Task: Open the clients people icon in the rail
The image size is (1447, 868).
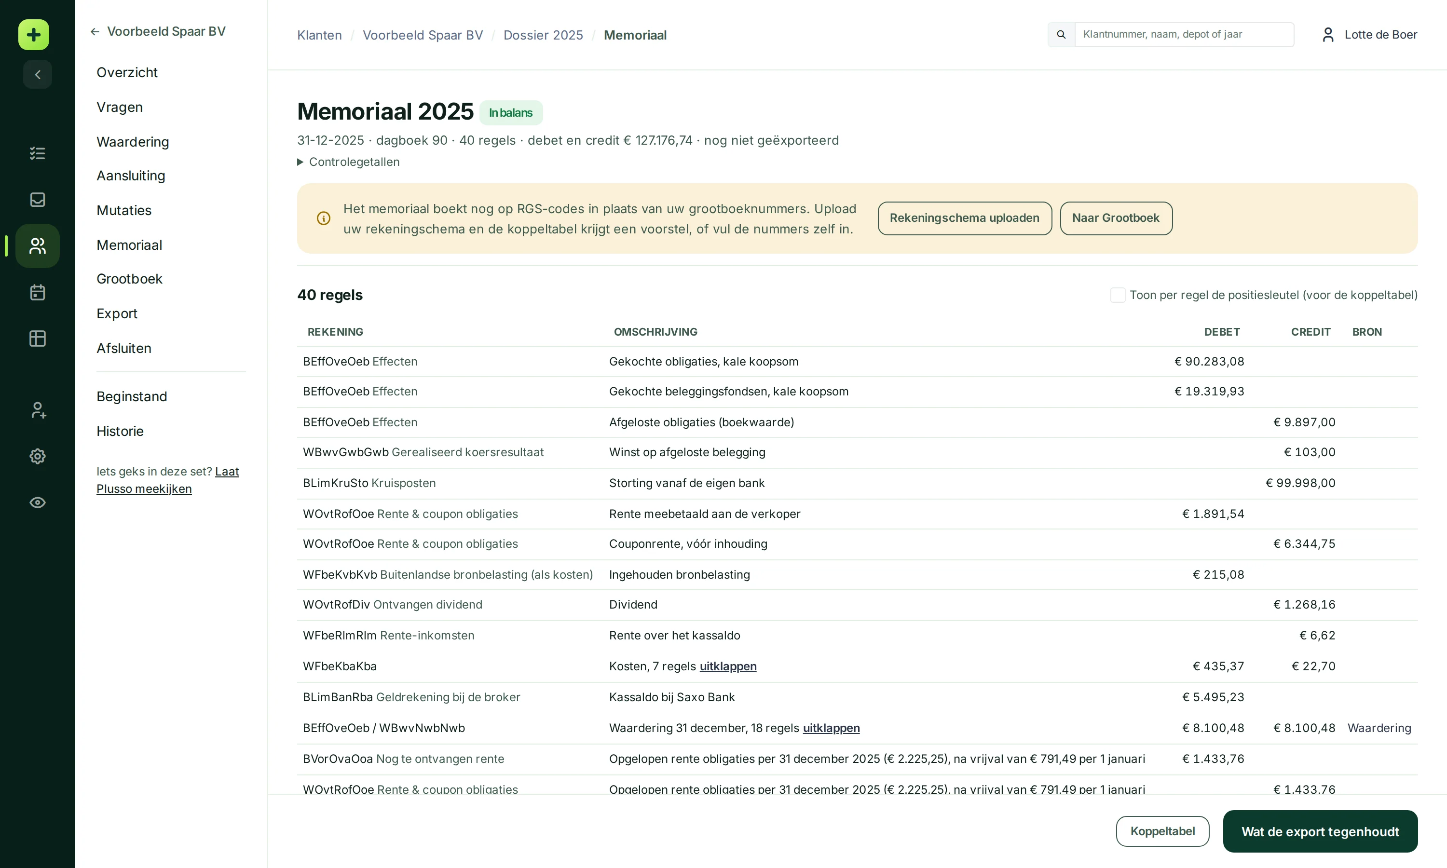Action: tap(38, 245)
